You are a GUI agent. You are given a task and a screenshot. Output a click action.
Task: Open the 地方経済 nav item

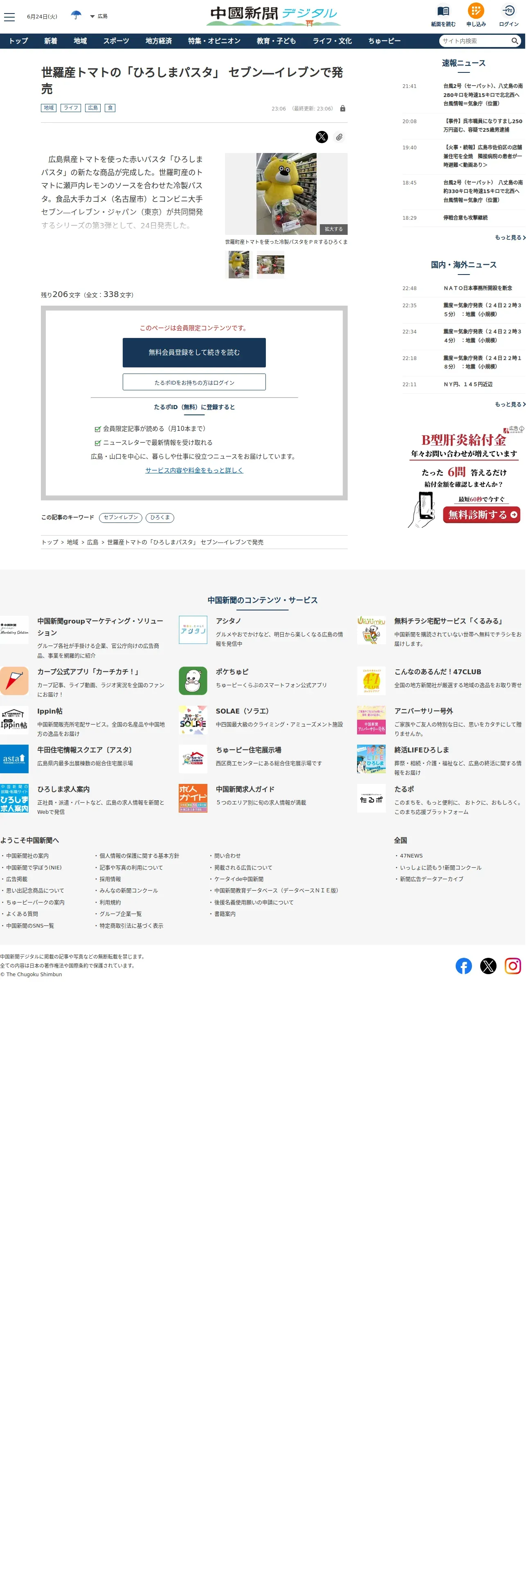[158, 41]
